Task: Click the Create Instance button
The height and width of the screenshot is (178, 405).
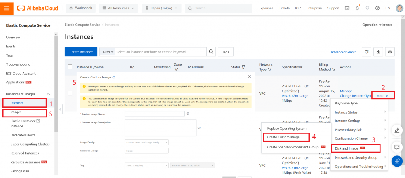Action: [x=81, y=52]
